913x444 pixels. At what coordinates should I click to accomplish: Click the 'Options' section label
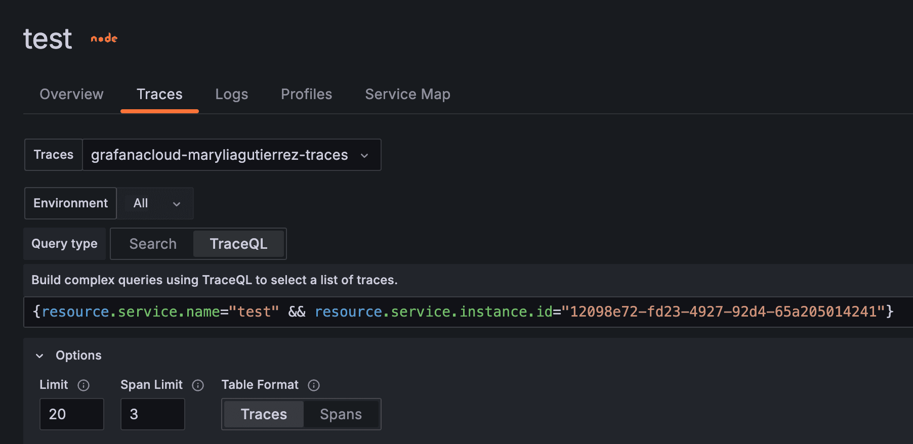click(x=78, y=356)
